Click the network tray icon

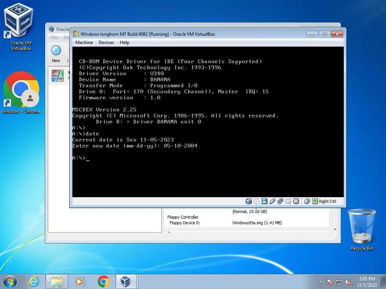tap(339, 282)
